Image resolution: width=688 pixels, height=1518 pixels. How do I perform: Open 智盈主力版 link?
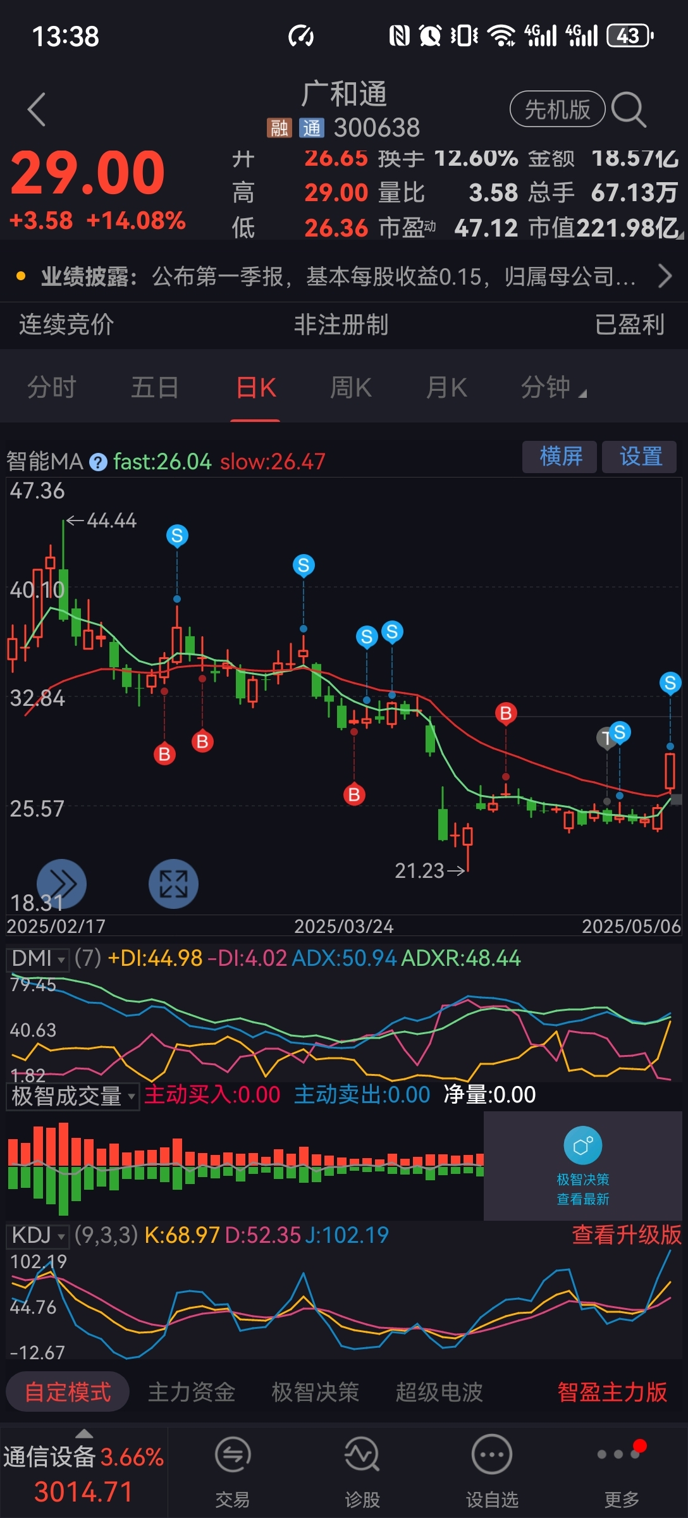click(612, 1391)
